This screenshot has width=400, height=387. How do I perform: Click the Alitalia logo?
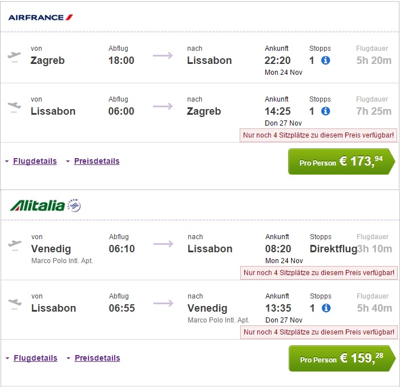click(45, 205)
